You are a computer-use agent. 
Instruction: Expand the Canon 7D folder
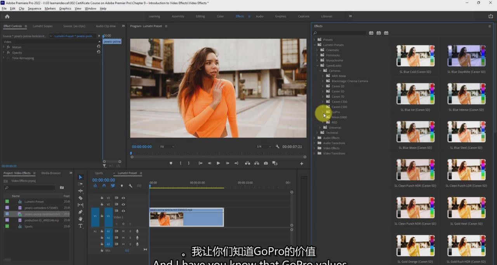pos(323,96)
